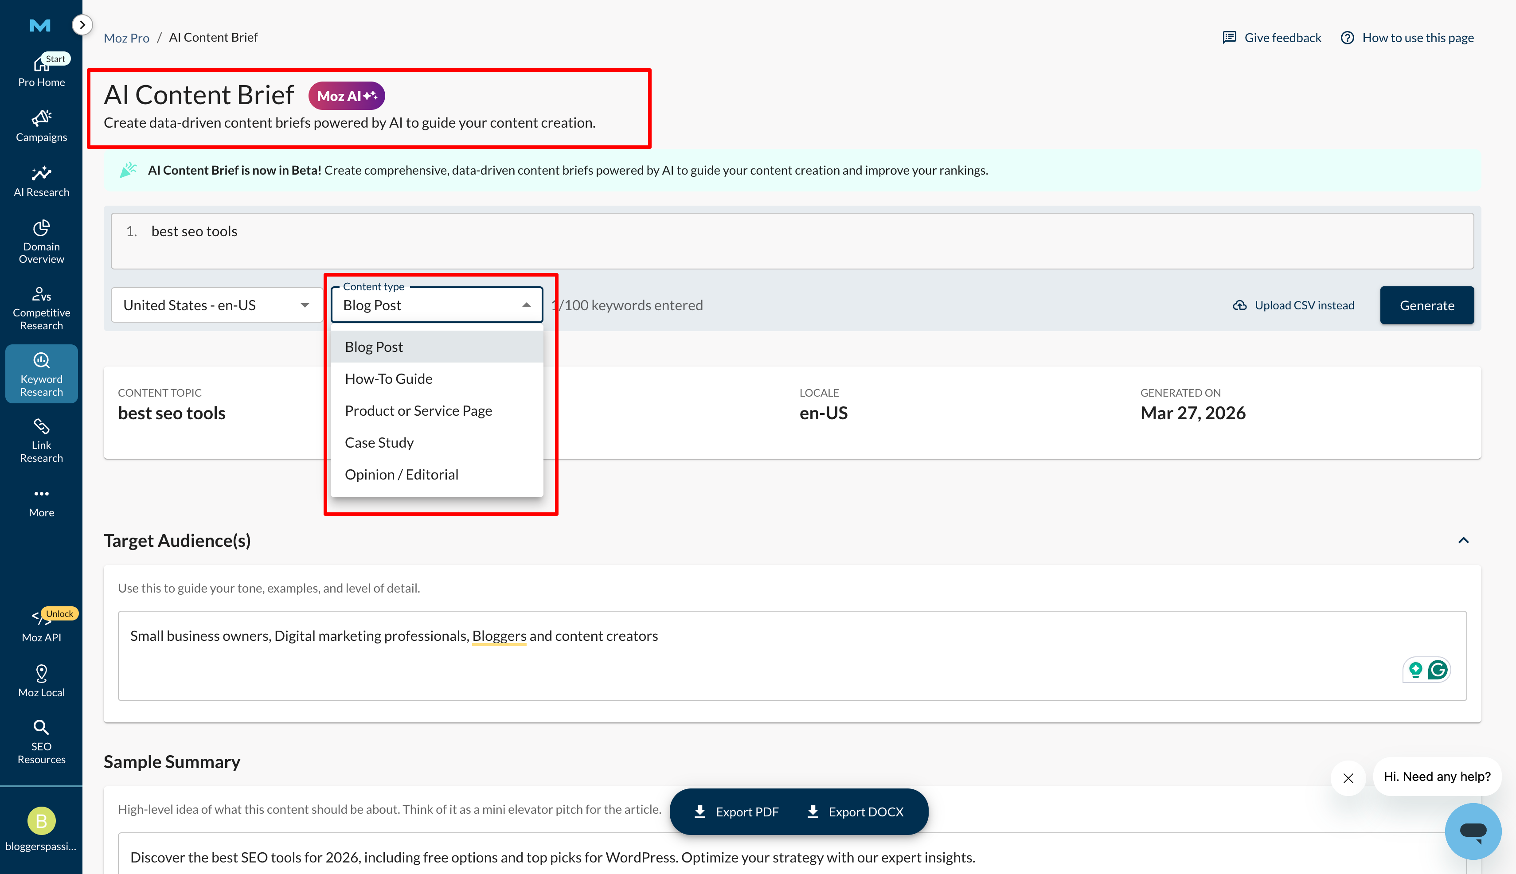Viewport: 1516px width, 874px height.
Task: Select How-To Guide content type
Action: 388,379
